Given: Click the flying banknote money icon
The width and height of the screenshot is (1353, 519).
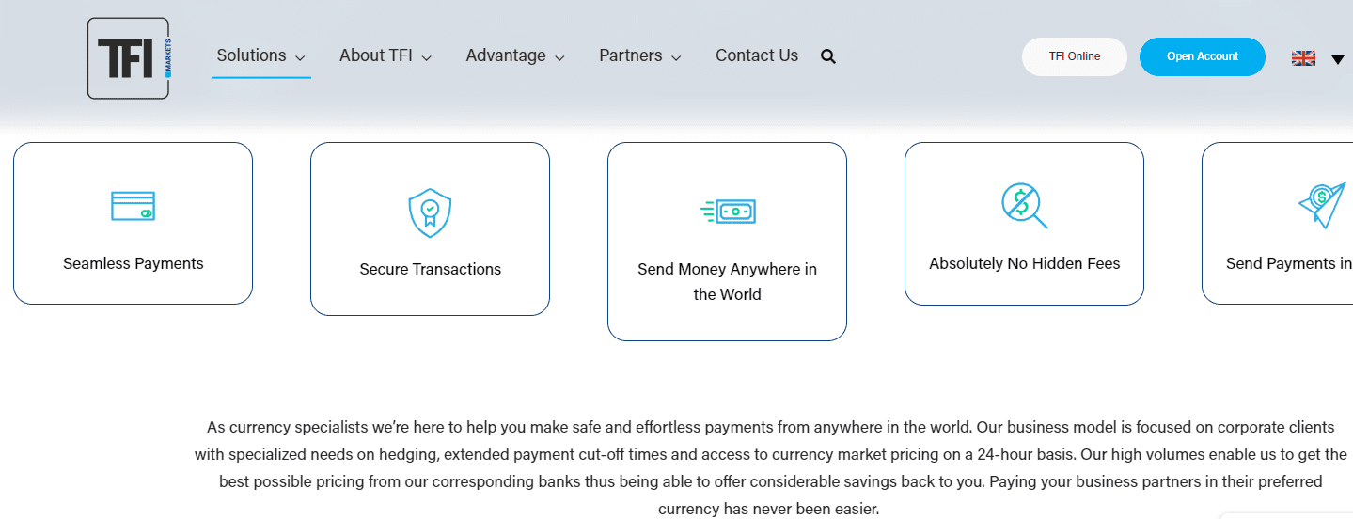Looking at the screenshot, I should tap(728, 212).
